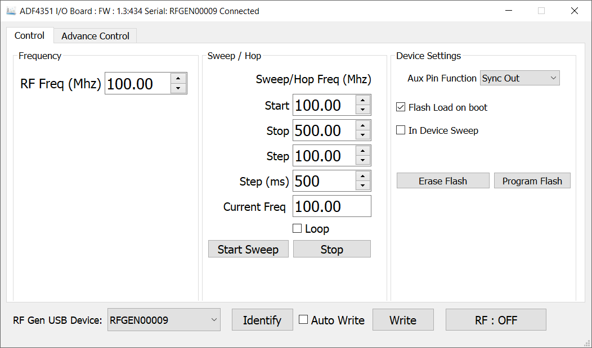592x348 pixels.
Task: Click the Erase Flash button
Action: pos(443,180)
